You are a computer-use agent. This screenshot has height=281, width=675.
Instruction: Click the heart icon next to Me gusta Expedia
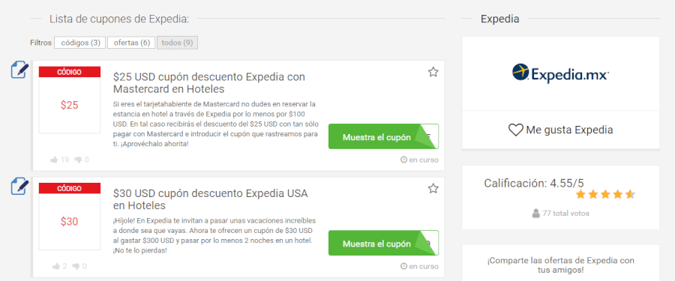(516, 130)
